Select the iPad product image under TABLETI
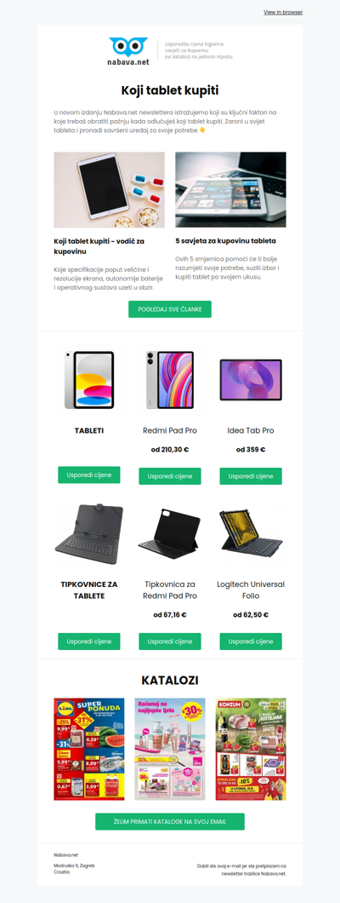This screenshot has width=340, height=903. tap(89, 380)
